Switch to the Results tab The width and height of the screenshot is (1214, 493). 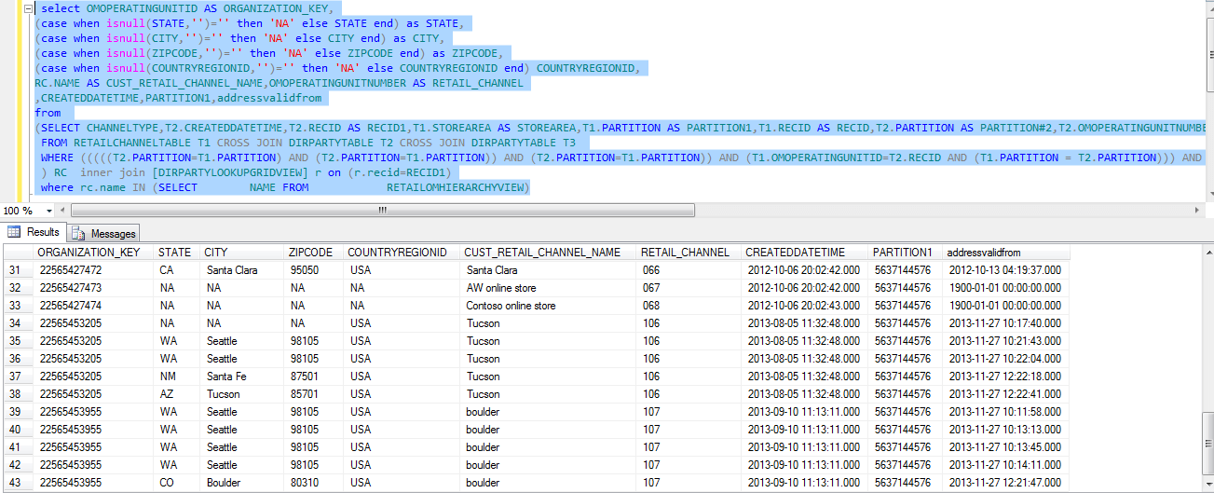(34, 232)
